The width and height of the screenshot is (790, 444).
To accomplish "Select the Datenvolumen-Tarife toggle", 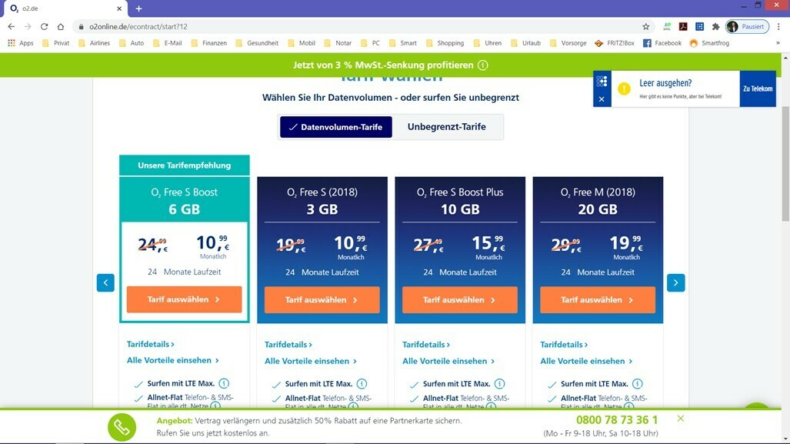I will [336, 127].
